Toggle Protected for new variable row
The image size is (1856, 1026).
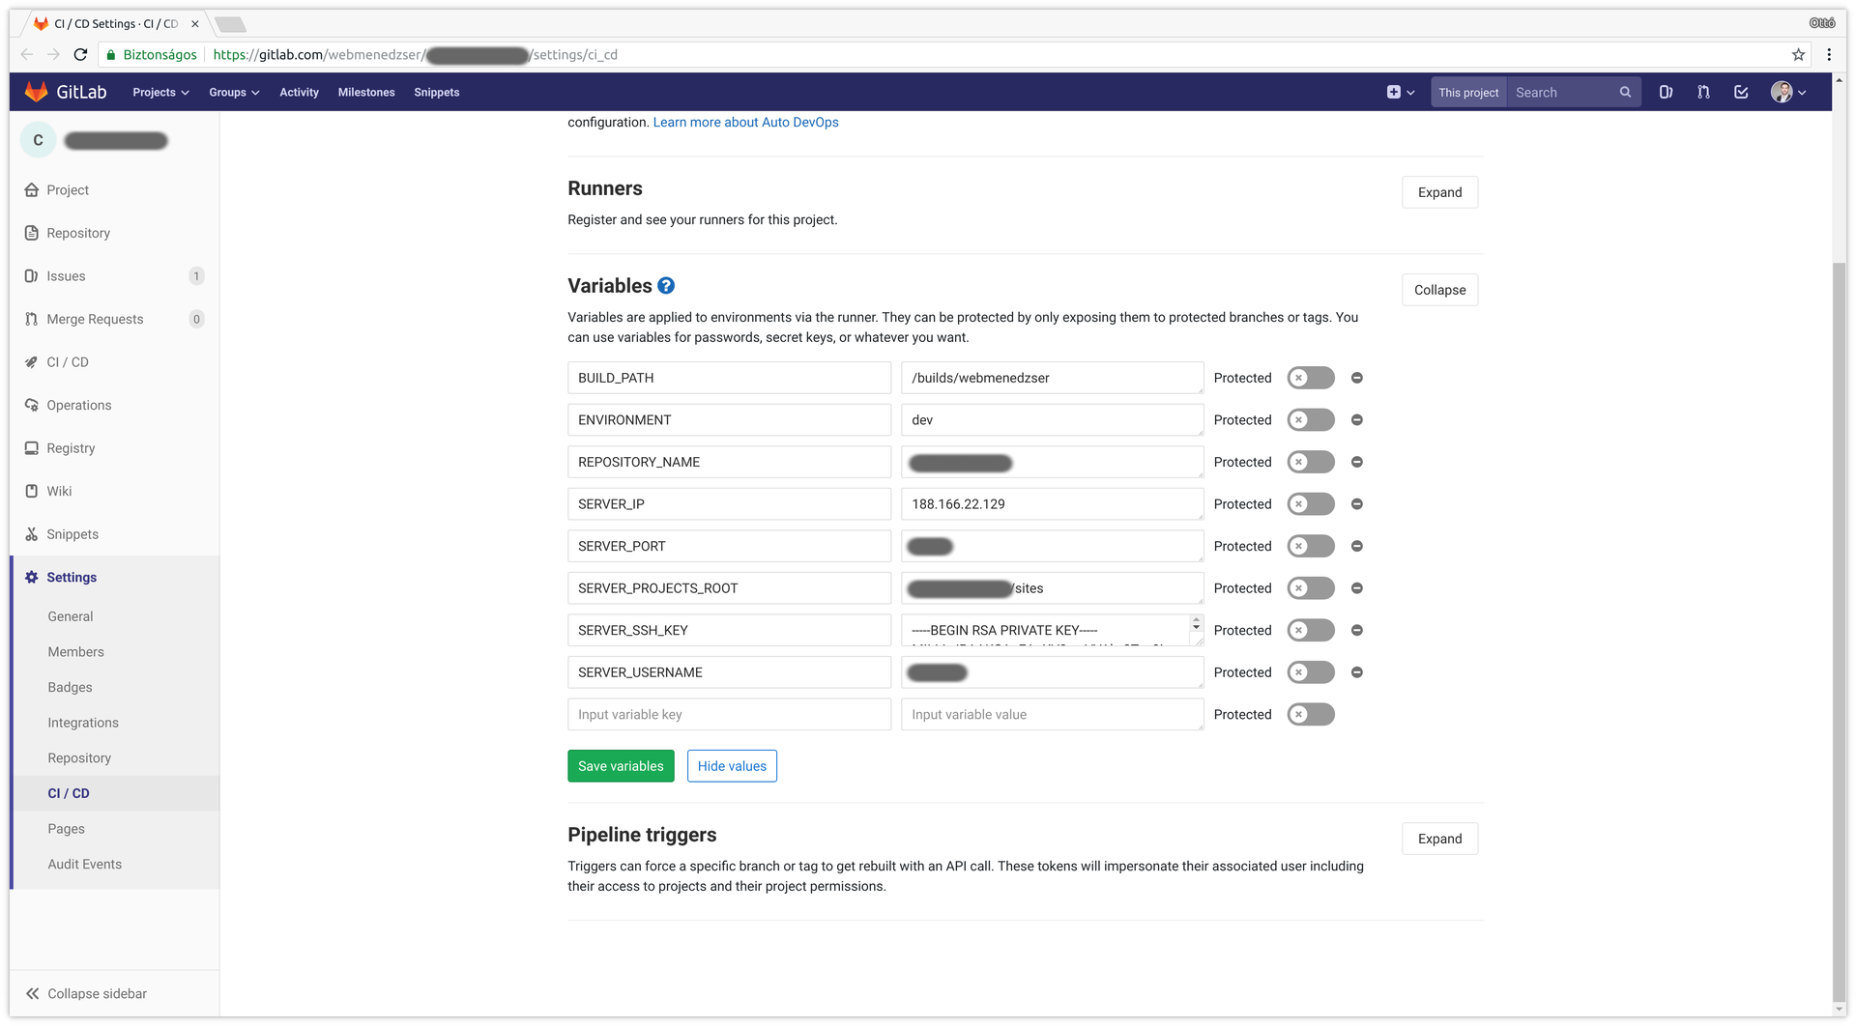point(1311,714)
